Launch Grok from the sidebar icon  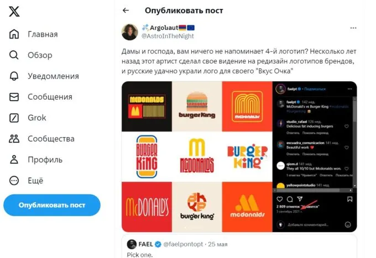coord(15,118)
